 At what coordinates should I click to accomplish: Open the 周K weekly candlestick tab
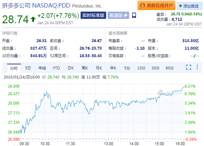pyautogui.click(x=85, y=68)
